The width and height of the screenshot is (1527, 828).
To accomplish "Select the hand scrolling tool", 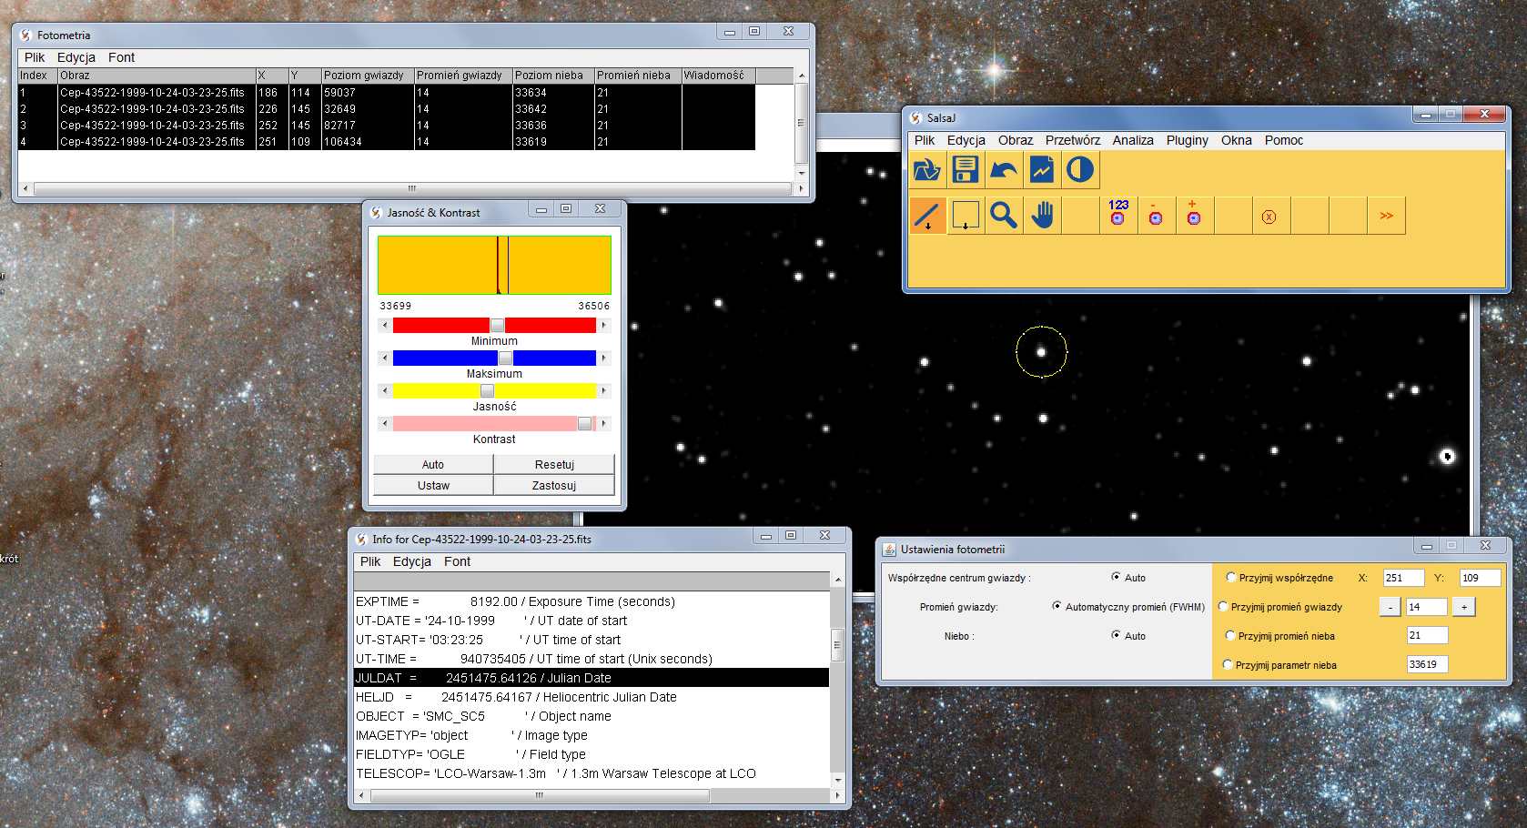I will point(1042,216).
